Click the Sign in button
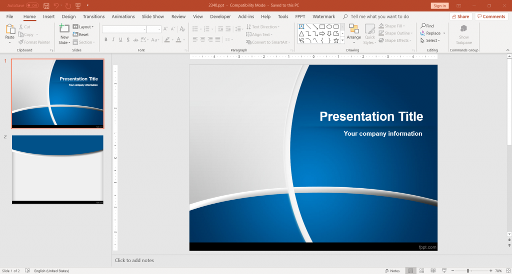The height and width of the screenshot is (274, 512). (440, 6)
